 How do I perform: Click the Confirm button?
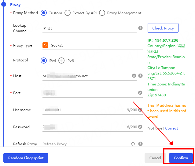tap(181, 158)
